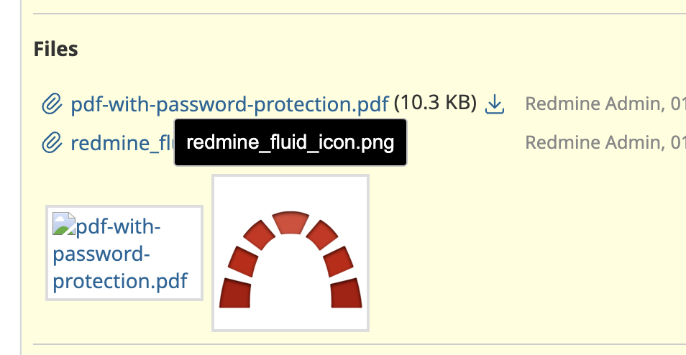
Task: Click the top keystone block of the Redmine arch
Action: coord(291,223)
